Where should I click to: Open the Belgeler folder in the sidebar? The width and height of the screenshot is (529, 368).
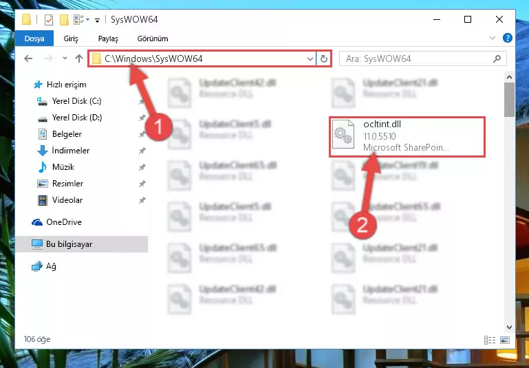coord(67,134)
